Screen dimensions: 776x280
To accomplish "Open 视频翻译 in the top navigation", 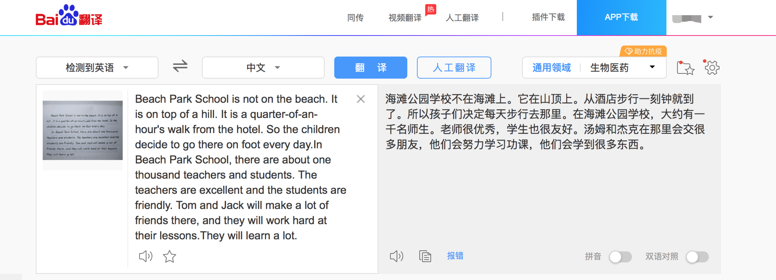I will coord(405,18).
